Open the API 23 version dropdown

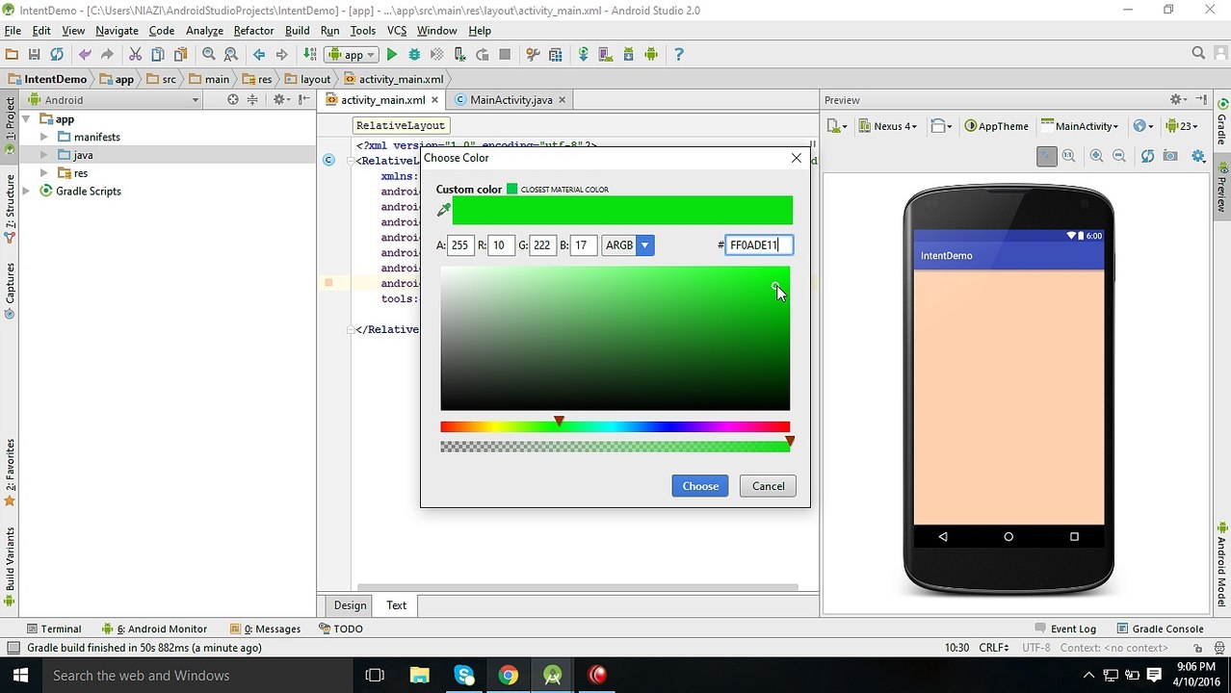point(1182,126)
